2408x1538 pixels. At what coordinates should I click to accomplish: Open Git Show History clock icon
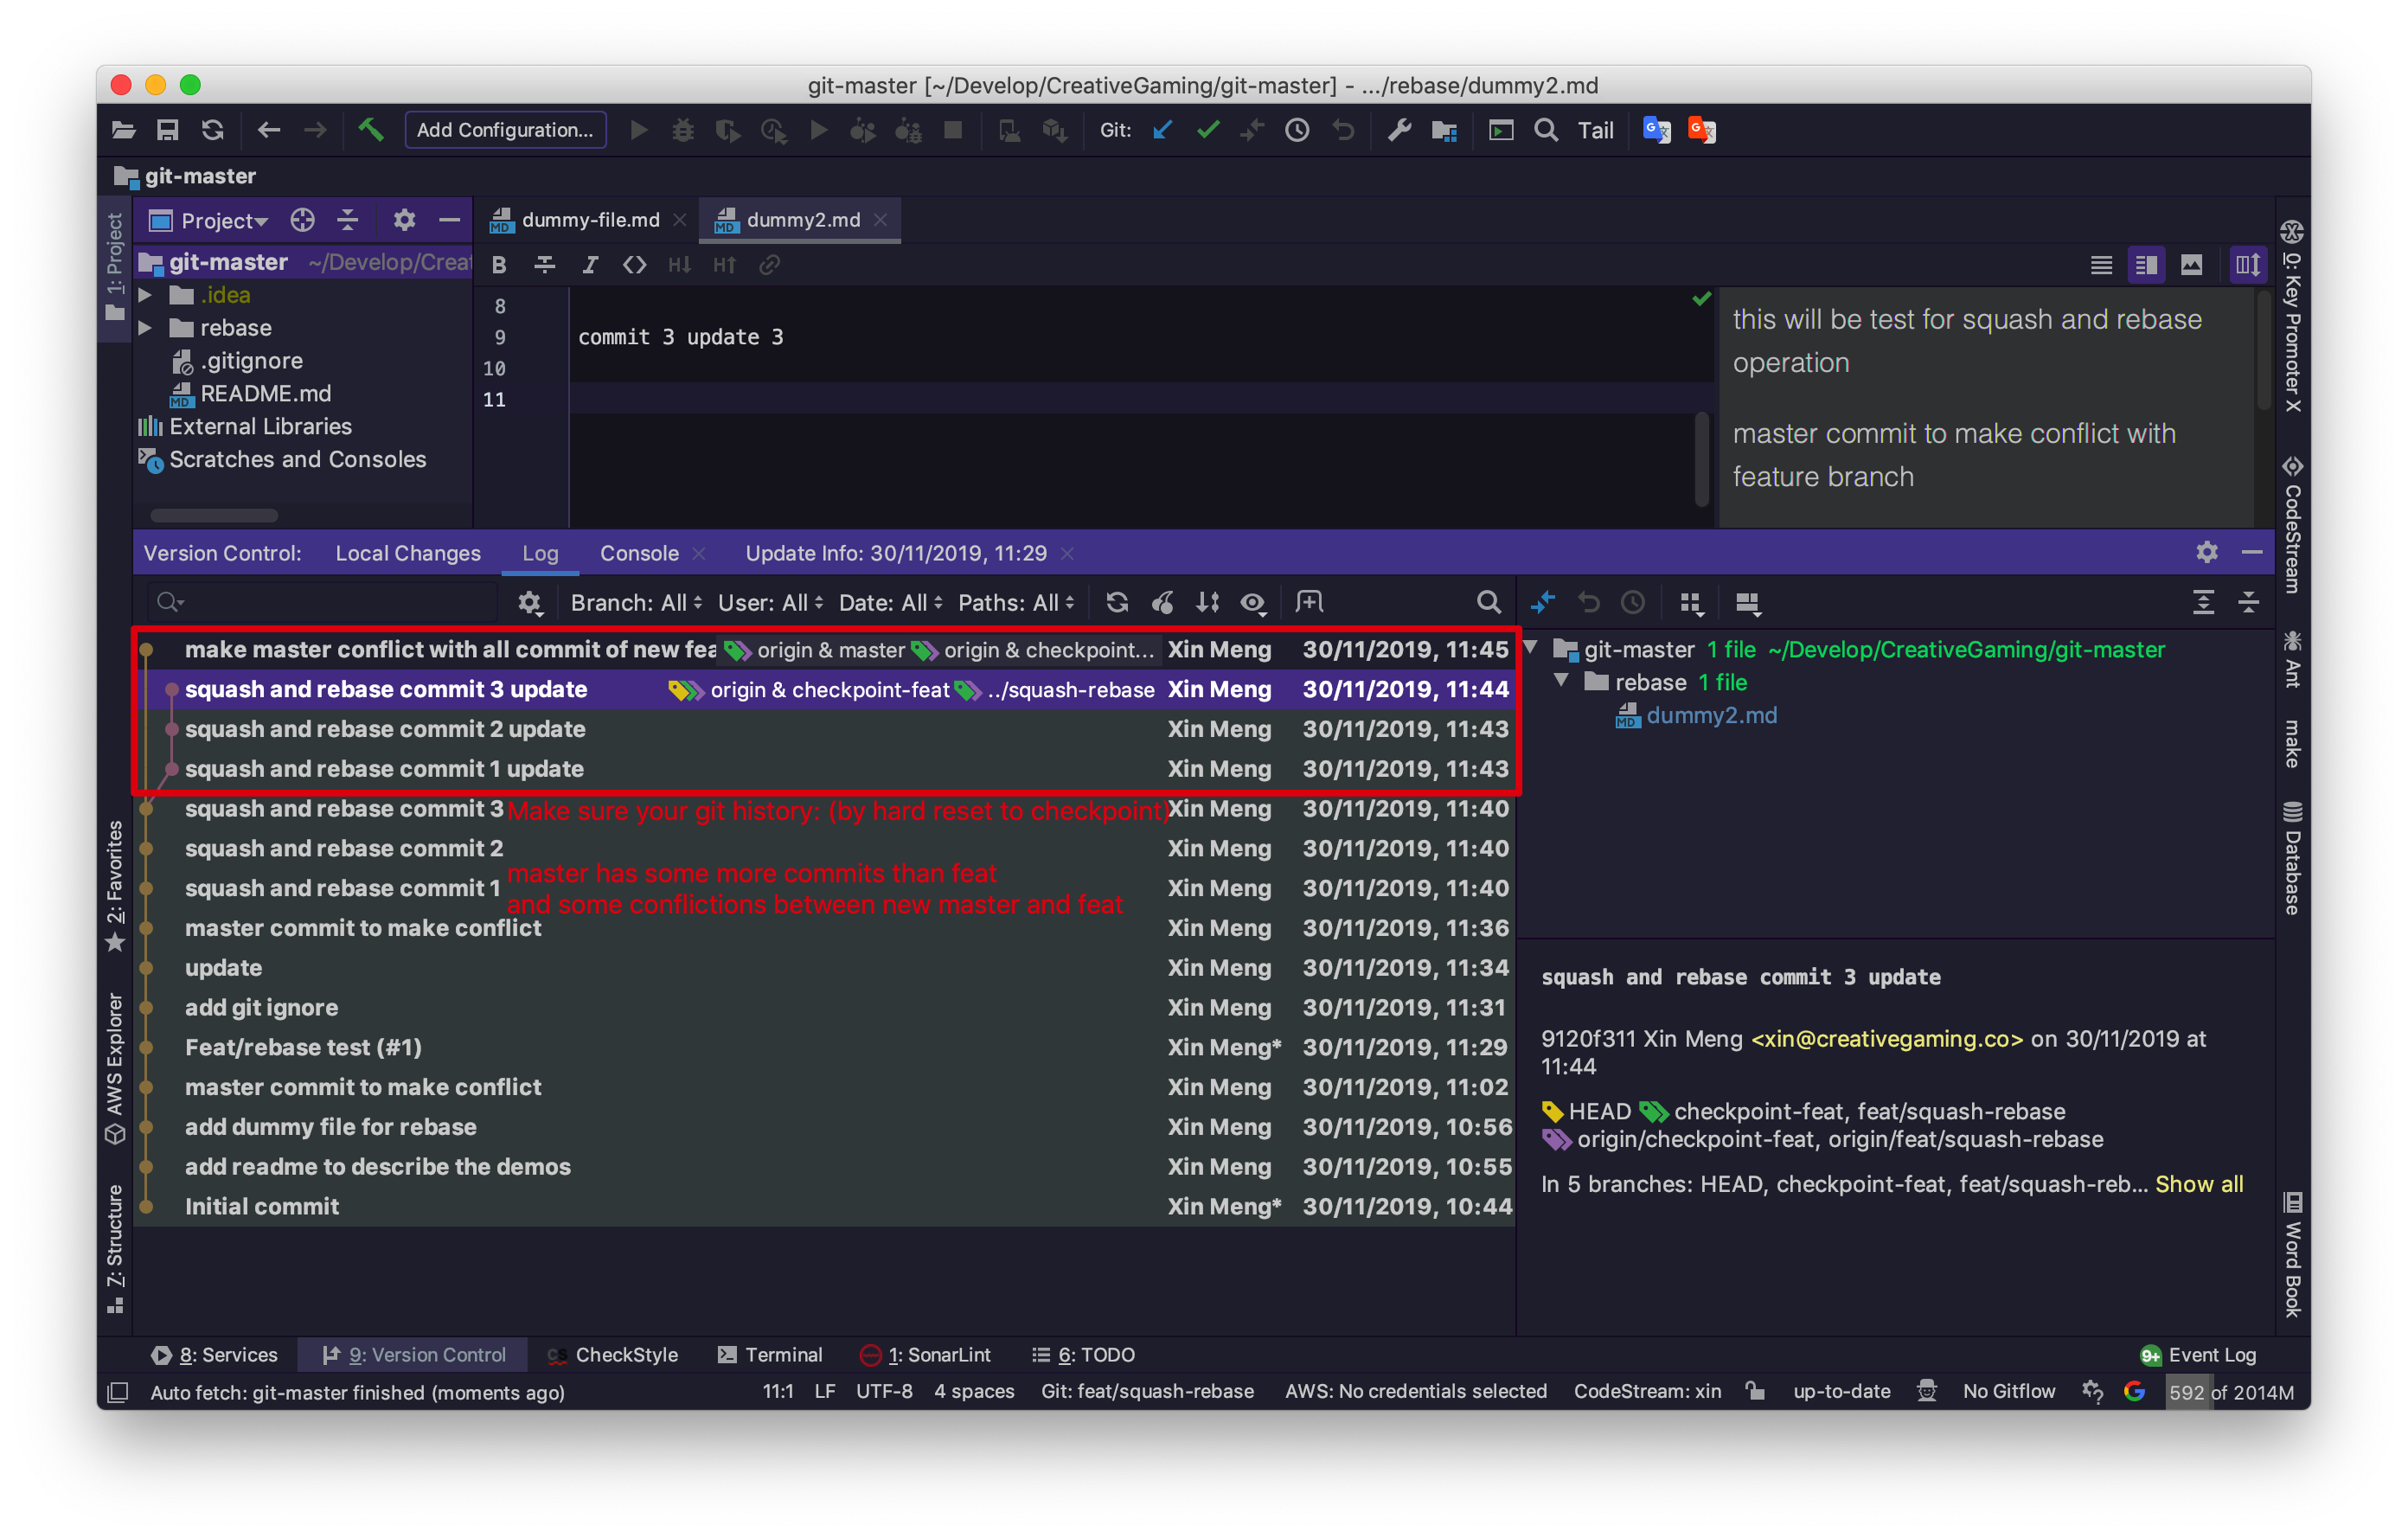tap(1297, 130)
